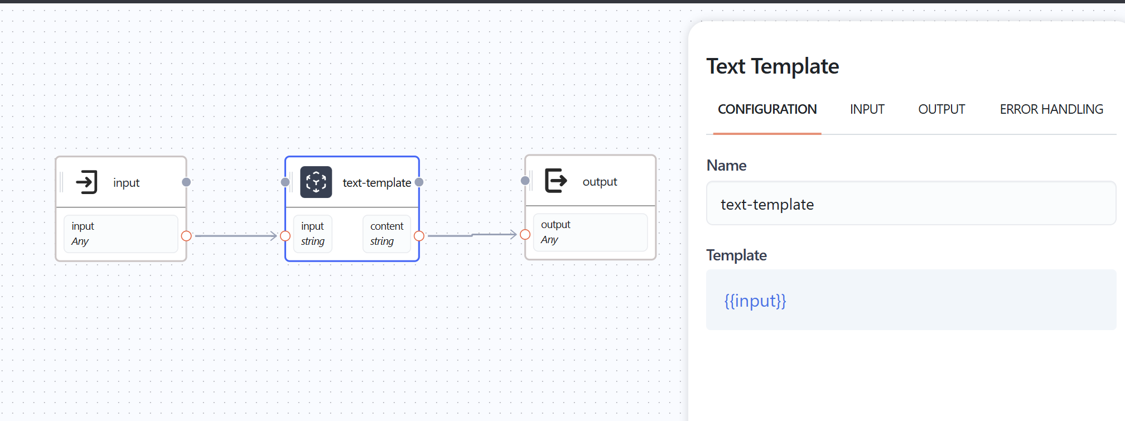Image resolution: width=1125 pixels, height=421 pixels.
Task: Click gray connector dot on input node header
Action: pyautogui.click(x=186, y=182)
